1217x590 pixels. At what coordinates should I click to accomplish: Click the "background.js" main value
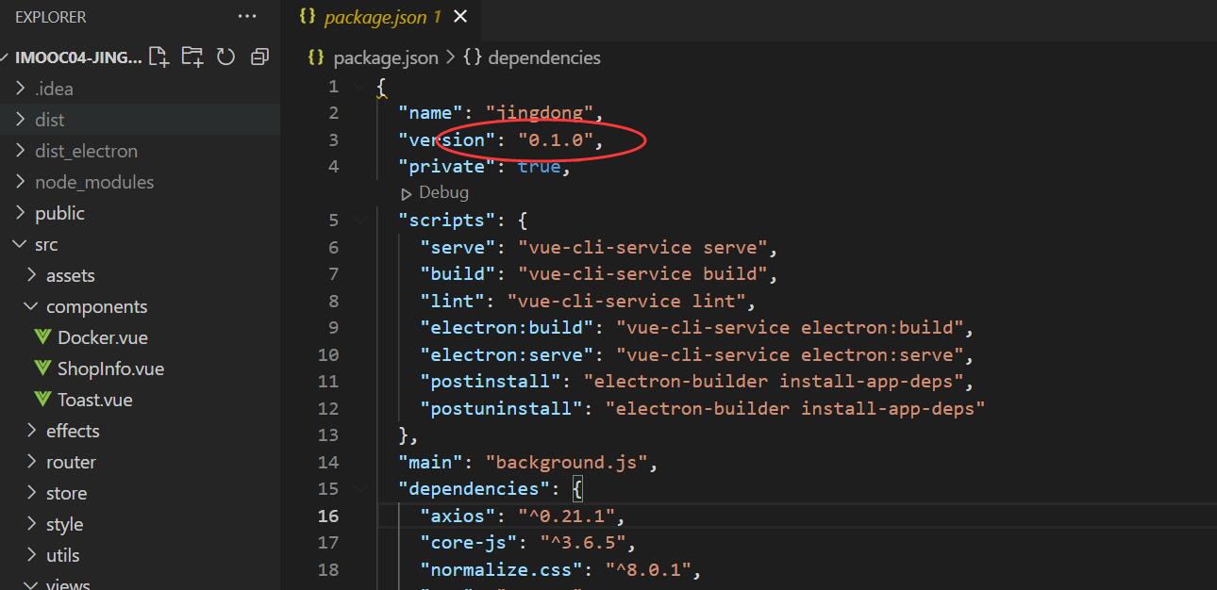[567, 462]
